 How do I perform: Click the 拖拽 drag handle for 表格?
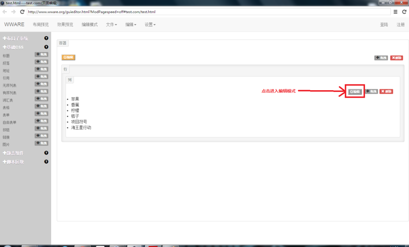pos(41,106)
